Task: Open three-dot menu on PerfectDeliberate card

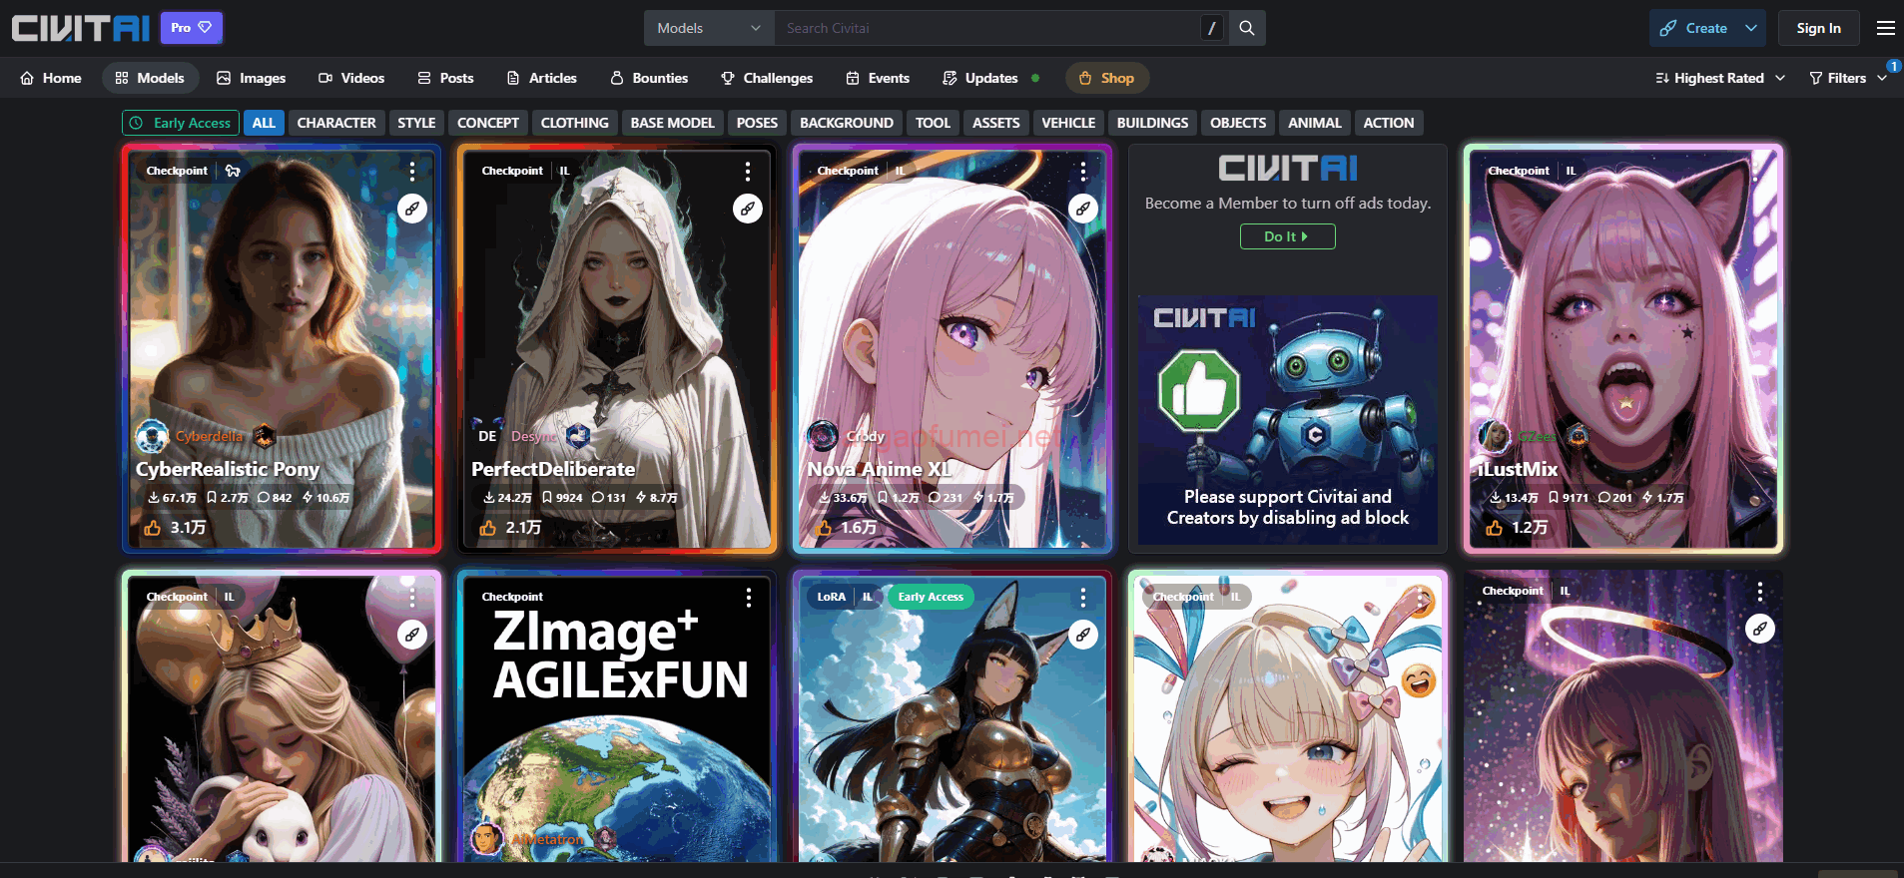Action: 747,172
